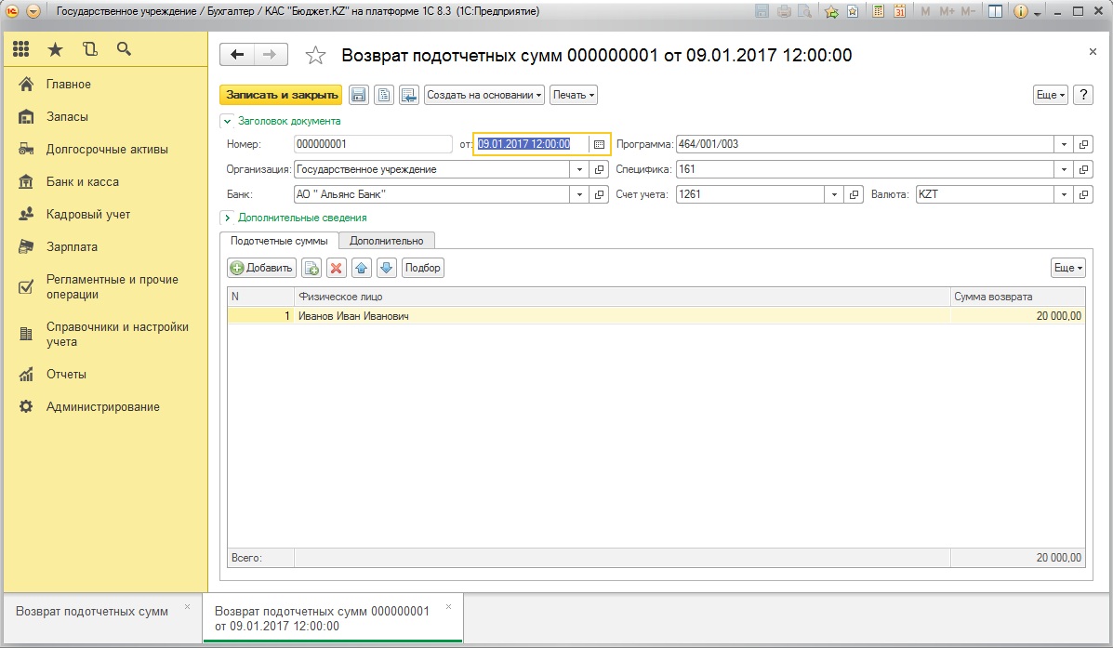Open the Программа value in a new form
This screenshot has width=1113, height=648.
point(1083,144)
